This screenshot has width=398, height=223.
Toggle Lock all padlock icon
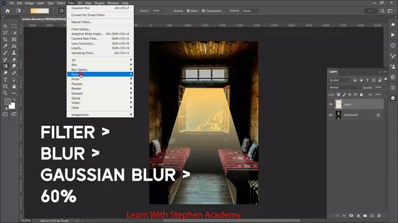(x=361, y=95)
